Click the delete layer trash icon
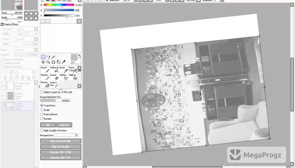Screen dimensions: 295x168 pos(22,77)
